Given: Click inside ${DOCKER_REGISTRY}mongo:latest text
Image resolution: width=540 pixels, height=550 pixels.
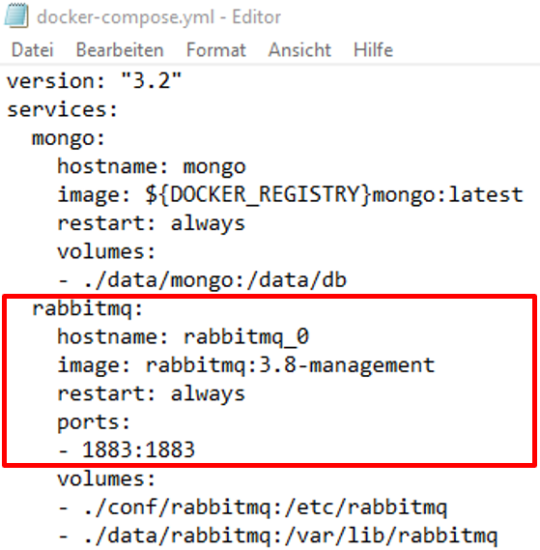Looking at the screenshot, I should [x=334, y=195].
